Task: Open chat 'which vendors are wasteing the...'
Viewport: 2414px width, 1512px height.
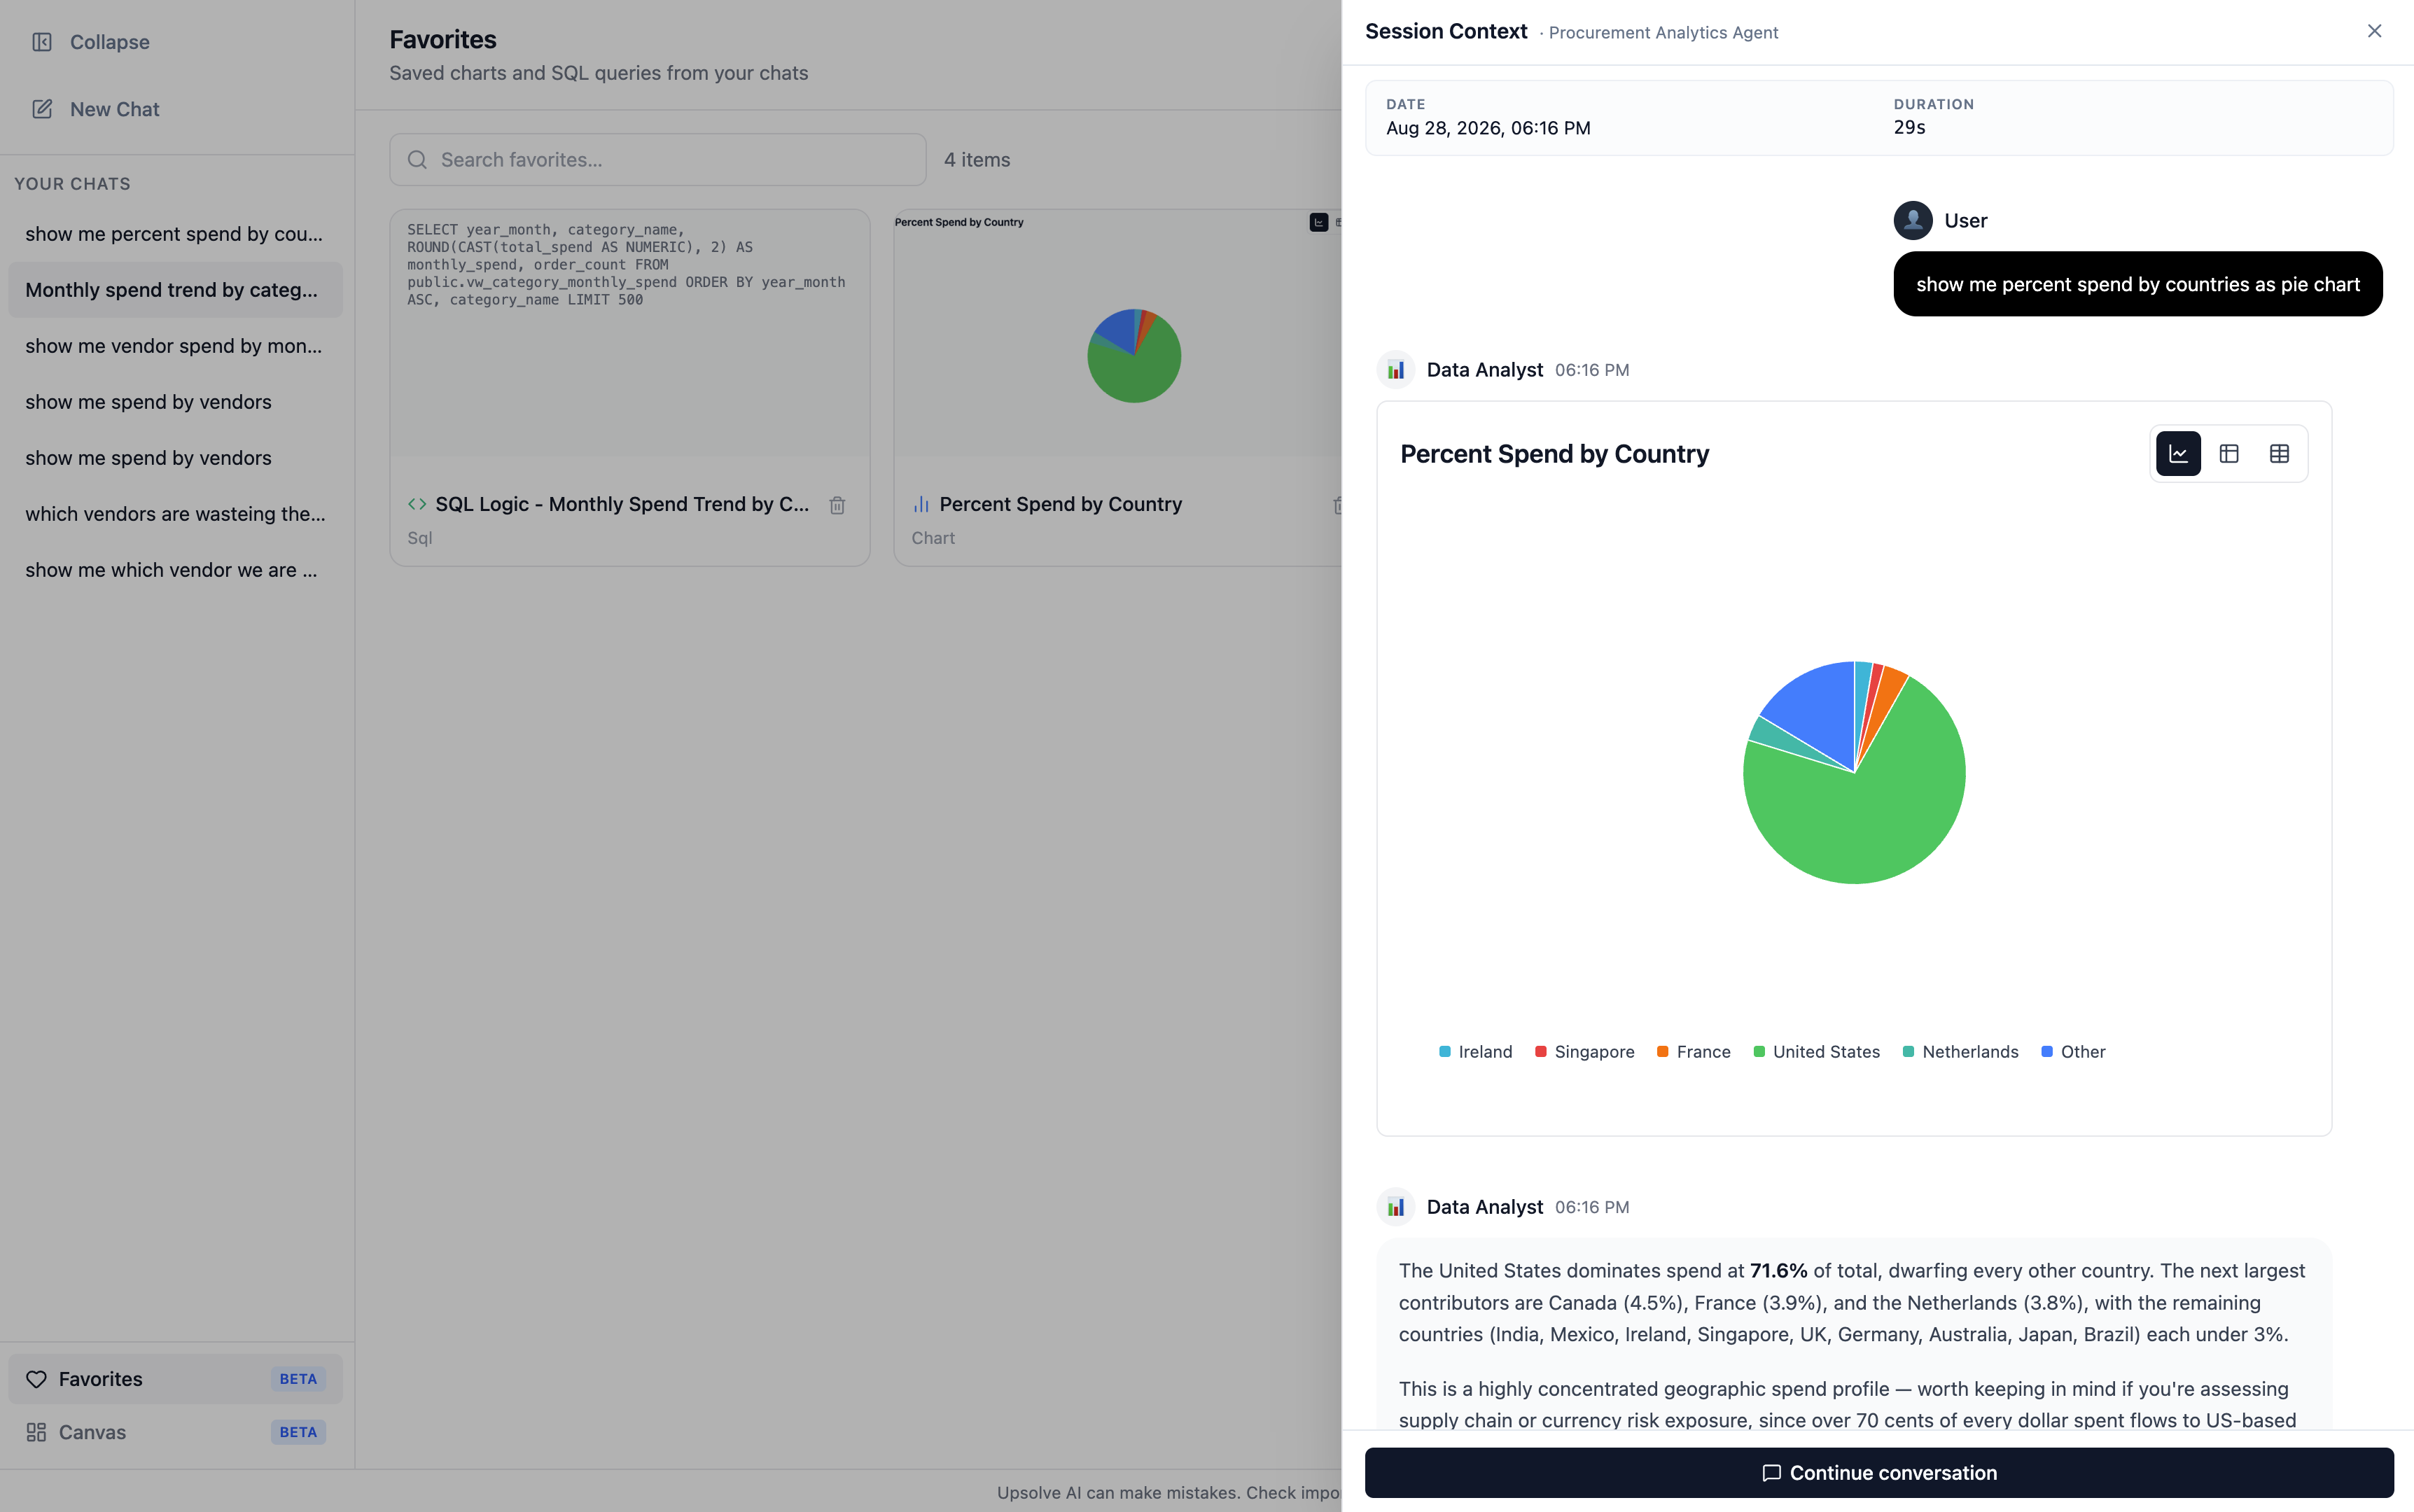Action: click(175, 514)
